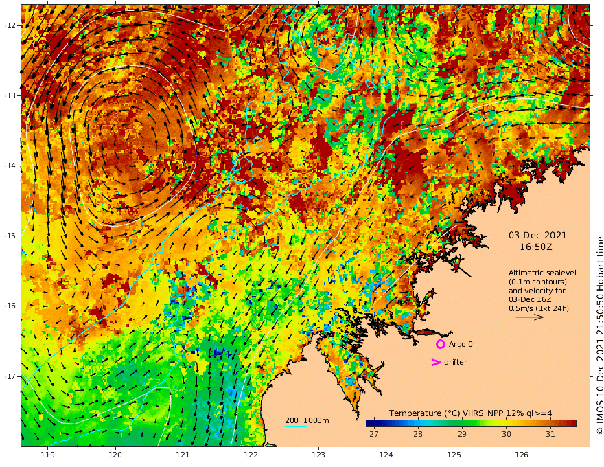
Task: Click the colorbar tick label 28
Action: (418, 434)
